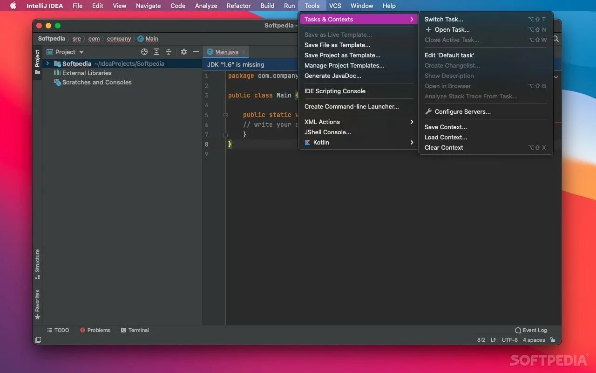Choose Save File as Template

[x=358, y=45]
